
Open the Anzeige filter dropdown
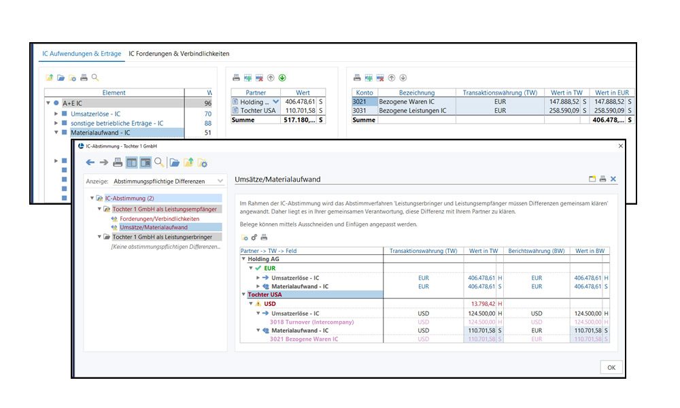click(220, 181)
